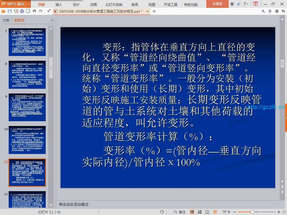Click the Print icon in quick toolbar
The height and width of the screenshot is (215, 287).
[x=22, y=11]
